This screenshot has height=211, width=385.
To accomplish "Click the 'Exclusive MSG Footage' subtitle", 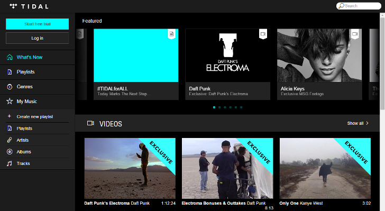I will point(302,94).
